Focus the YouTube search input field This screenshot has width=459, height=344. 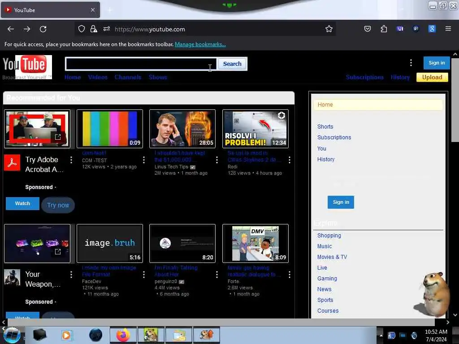pyautogui.click(x=141, y=64)
